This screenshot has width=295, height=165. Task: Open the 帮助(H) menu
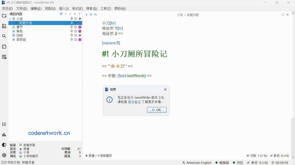pyautogui.click(x=120, y=9)
